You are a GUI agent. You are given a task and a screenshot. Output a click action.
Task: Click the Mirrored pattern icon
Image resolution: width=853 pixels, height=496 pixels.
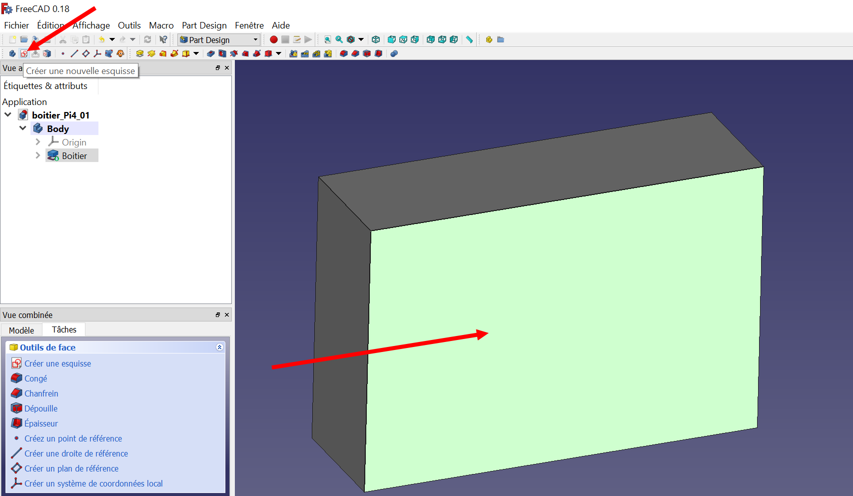tap(293, 53)
